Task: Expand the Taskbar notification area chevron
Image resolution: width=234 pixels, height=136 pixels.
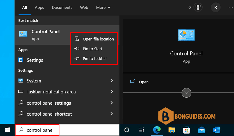Action: 112,92
